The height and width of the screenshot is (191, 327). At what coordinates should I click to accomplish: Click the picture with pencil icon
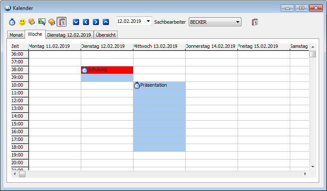(x=41, y=22)
